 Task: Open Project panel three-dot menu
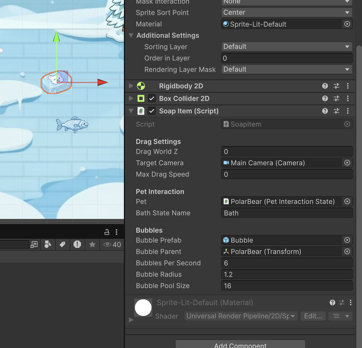tap(116, 232)
